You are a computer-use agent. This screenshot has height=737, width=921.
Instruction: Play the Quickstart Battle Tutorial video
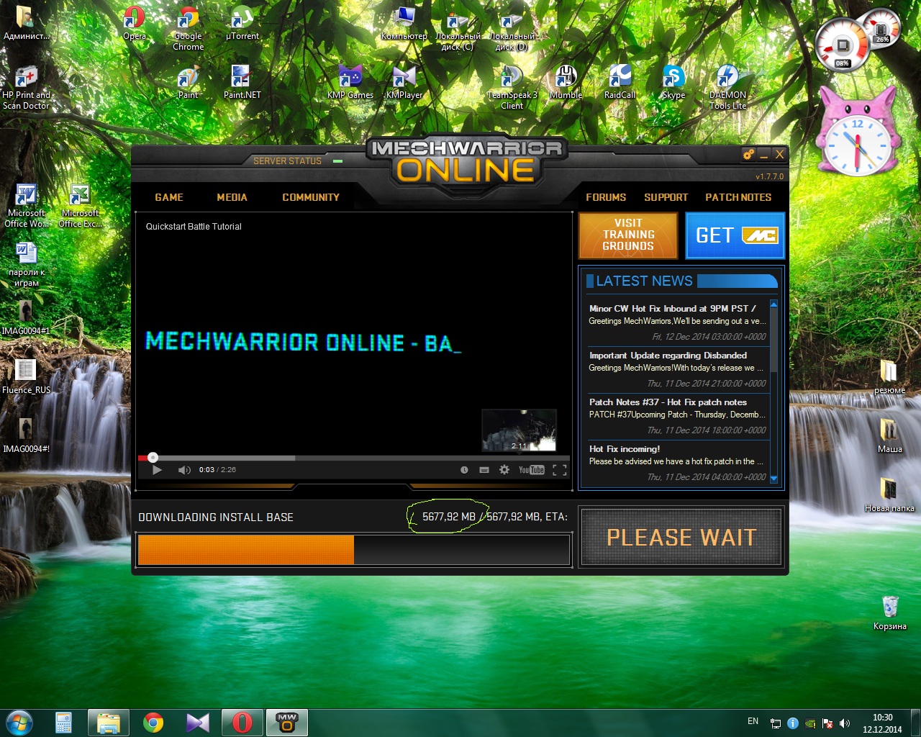[x=157, y=470]
